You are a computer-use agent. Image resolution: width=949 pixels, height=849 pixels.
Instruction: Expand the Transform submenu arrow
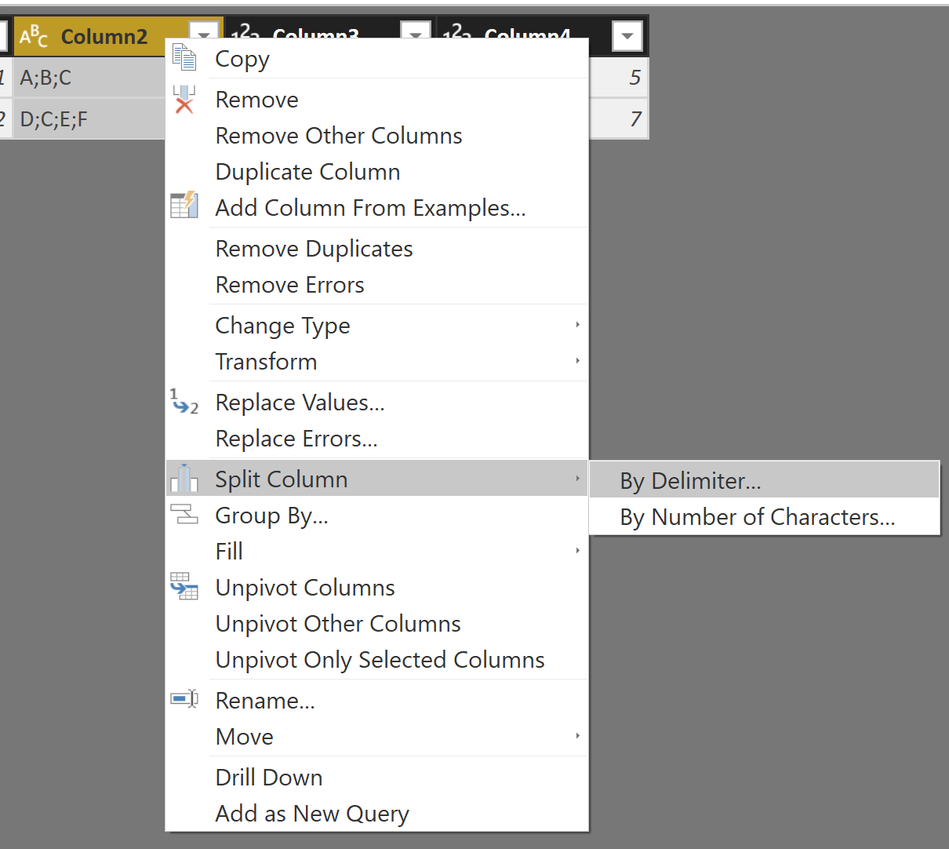pyautogui.click(x=577, y=361)
